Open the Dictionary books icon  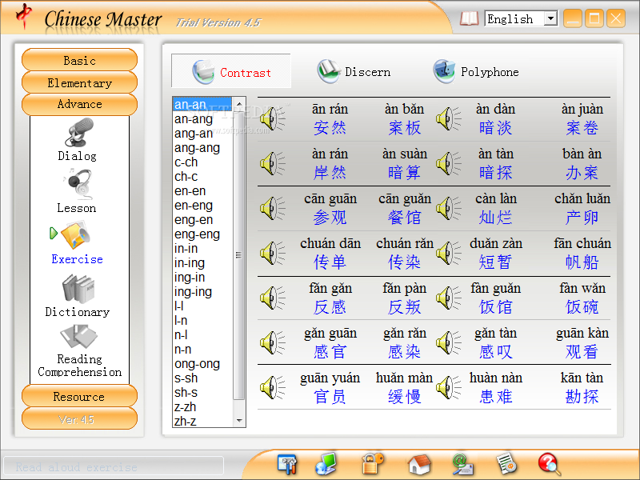(78, 289)
